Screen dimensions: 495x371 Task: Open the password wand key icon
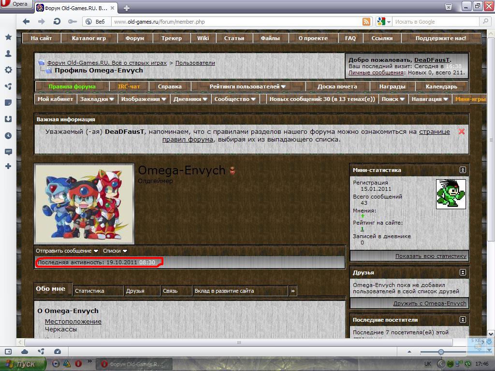[73, 21]
